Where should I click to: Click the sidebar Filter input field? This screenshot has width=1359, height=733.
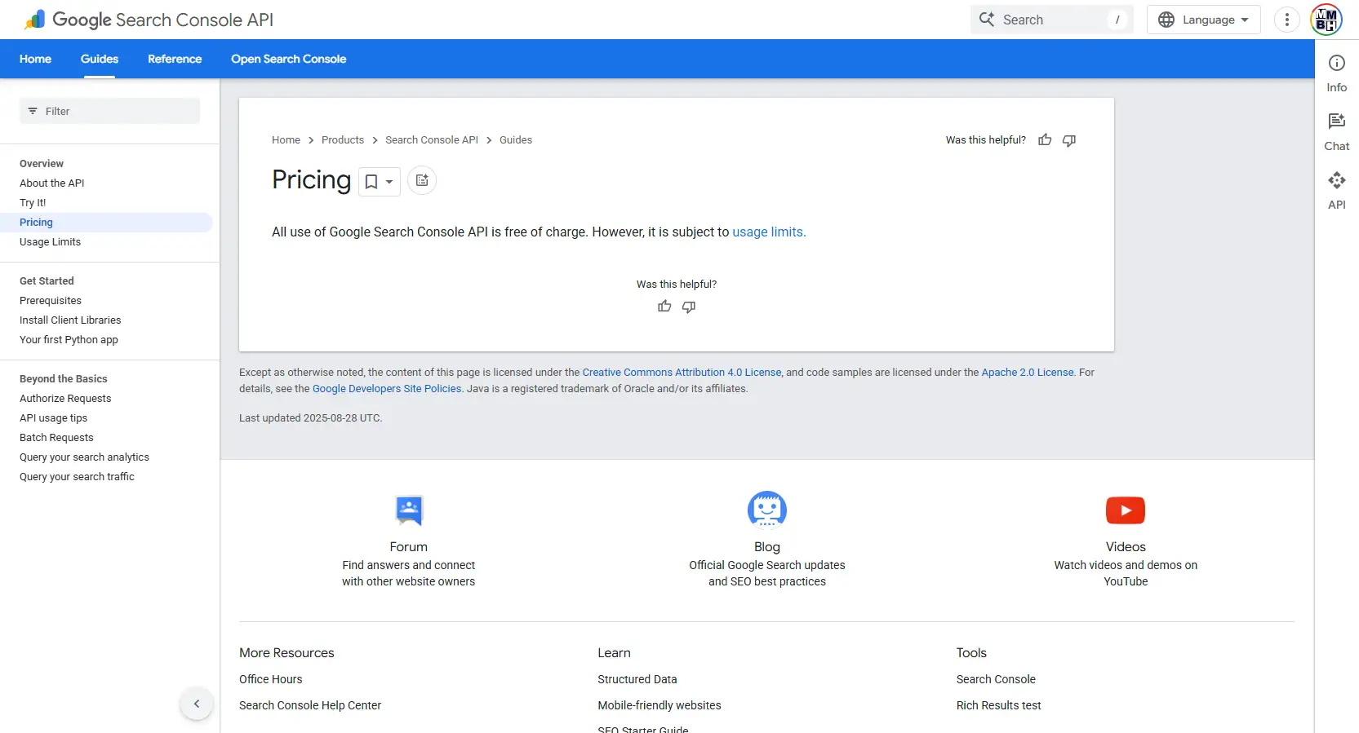click(x=110, y=111)
